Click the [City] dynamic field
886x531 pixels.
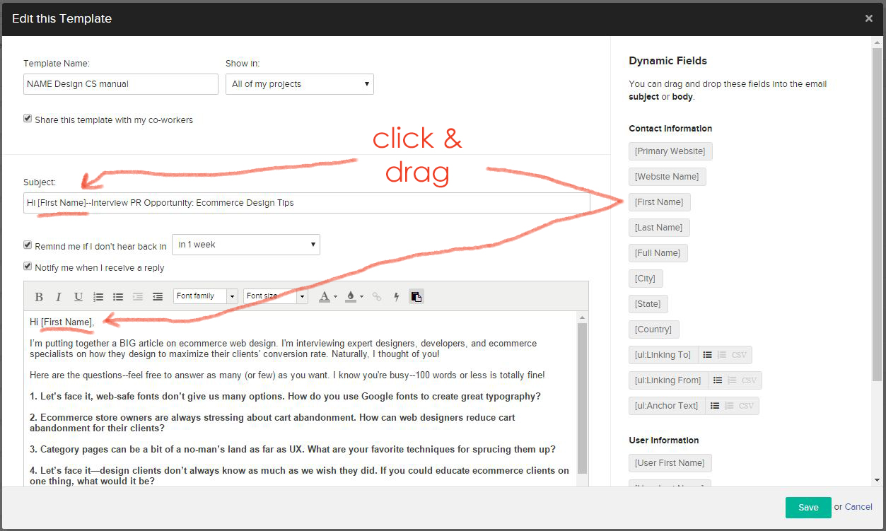(x=645, y=279)
